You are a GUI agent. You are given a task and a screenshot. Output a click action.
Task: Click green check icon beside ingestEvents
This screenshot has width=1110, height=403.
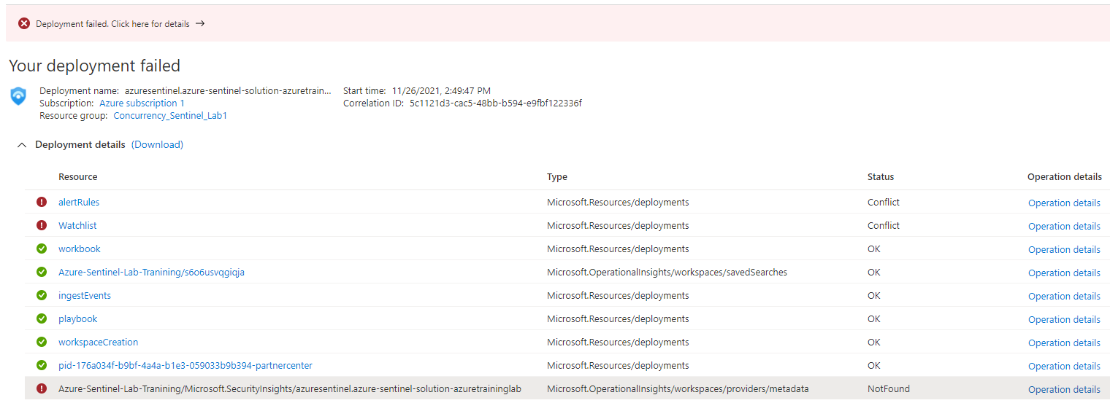(x=42, y=295)
